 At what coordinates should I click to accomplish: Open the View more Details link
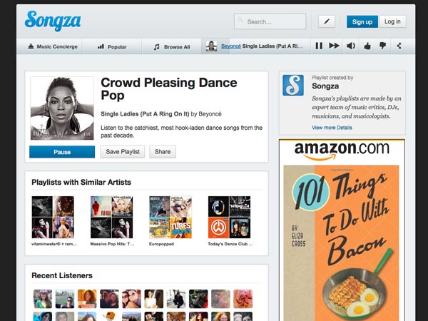tap(332, 128)
